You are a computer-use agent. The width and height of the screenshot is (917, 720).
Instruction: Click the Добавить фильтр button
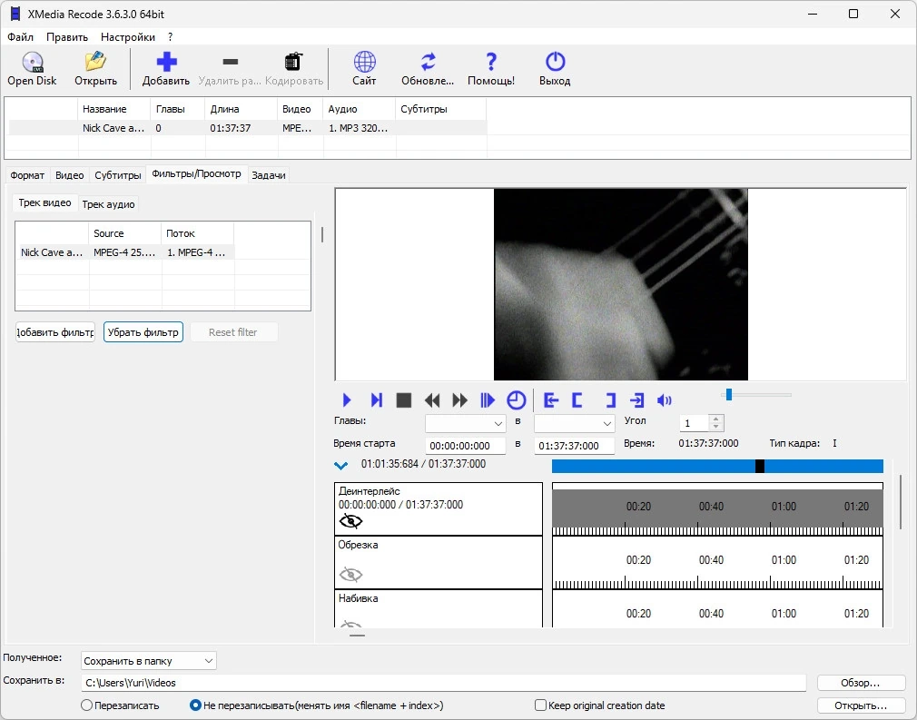pos(55,332)
